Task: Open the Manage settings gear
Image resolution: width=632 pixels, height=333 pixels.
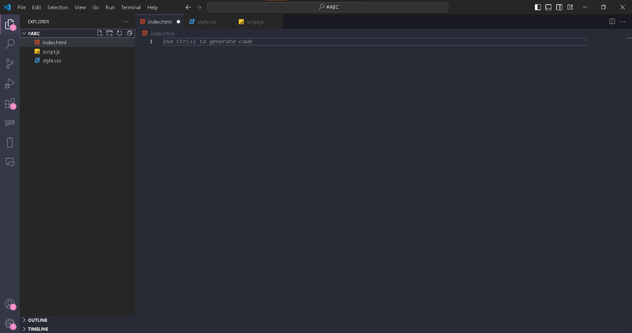Action: tap(10, 324)
